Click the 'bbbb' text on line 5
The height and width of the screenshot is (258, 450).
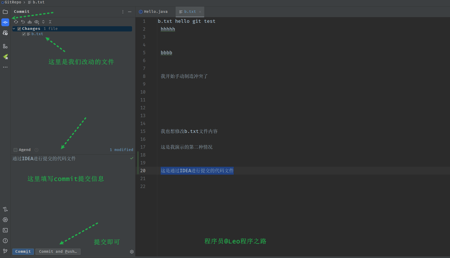[166, 53]
